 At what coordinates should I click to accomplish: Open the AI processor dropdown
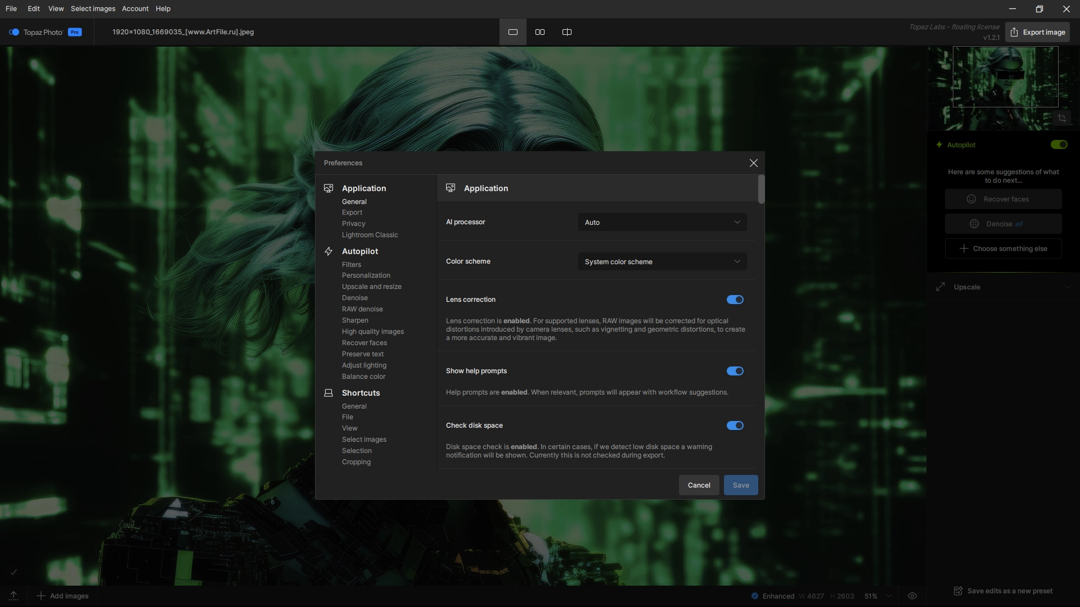click(662, 223)
